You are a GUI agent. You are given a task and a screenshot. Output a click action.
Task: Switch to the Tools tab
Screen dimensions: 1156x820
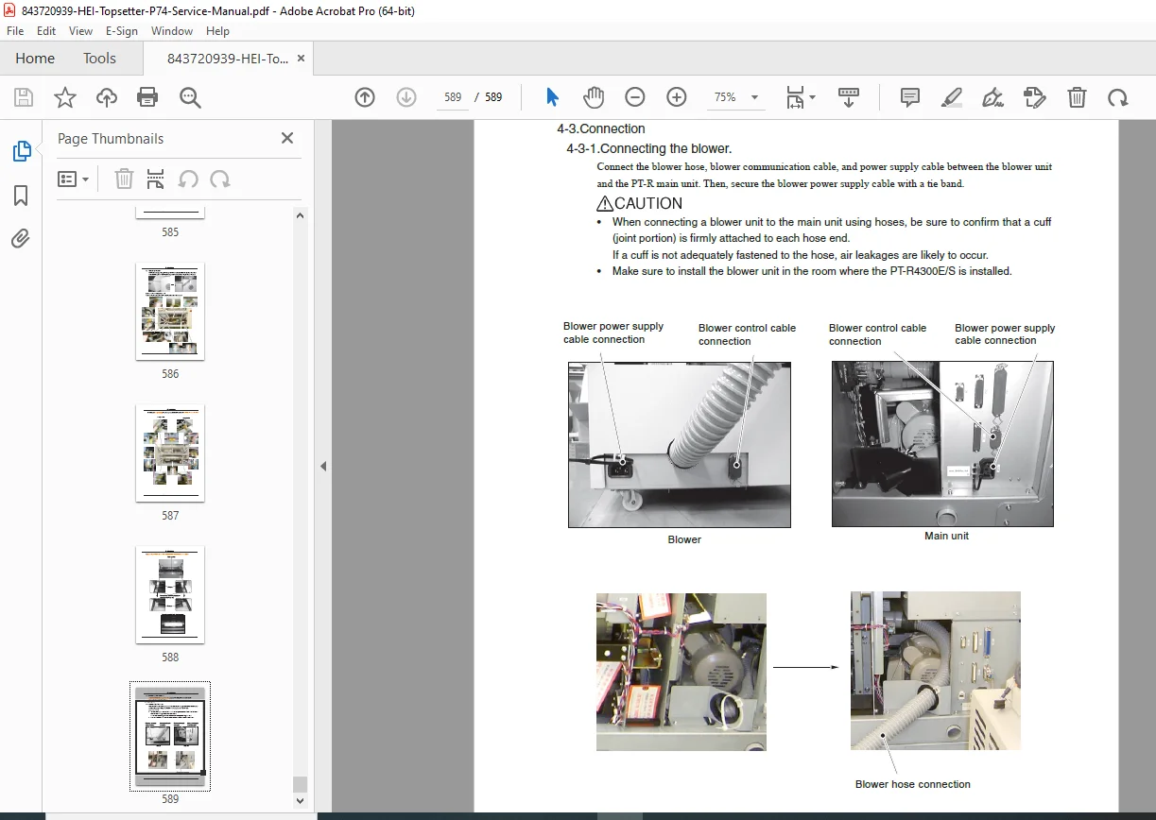[99, 59]
